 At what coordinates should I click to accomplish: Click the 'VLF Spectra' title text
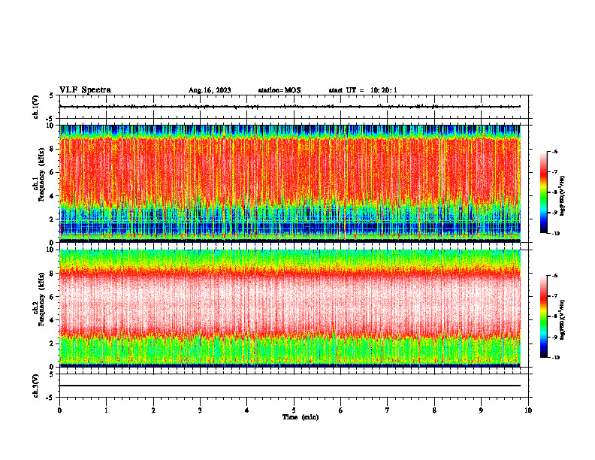pos(85,90)
